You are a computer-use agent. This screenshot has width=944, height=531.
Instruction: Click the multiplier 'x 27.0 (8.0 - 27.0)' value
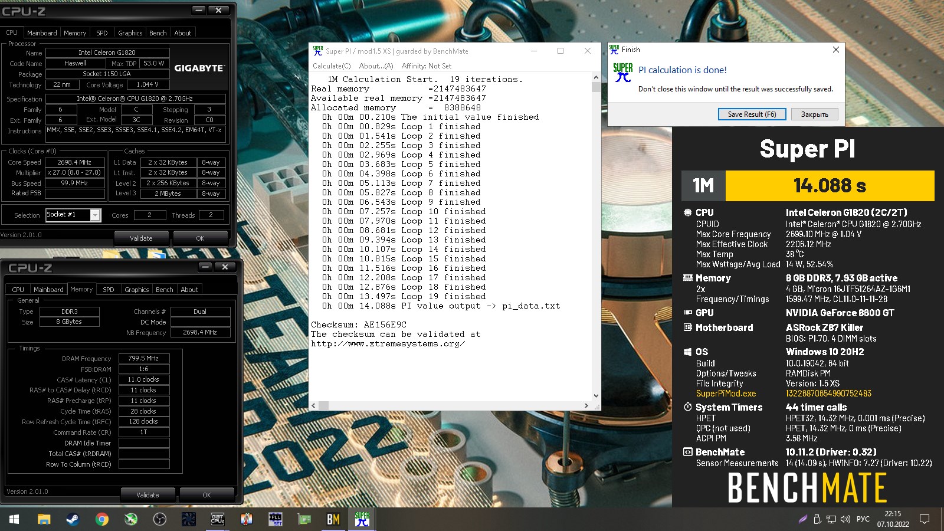[x=74, y=173]
